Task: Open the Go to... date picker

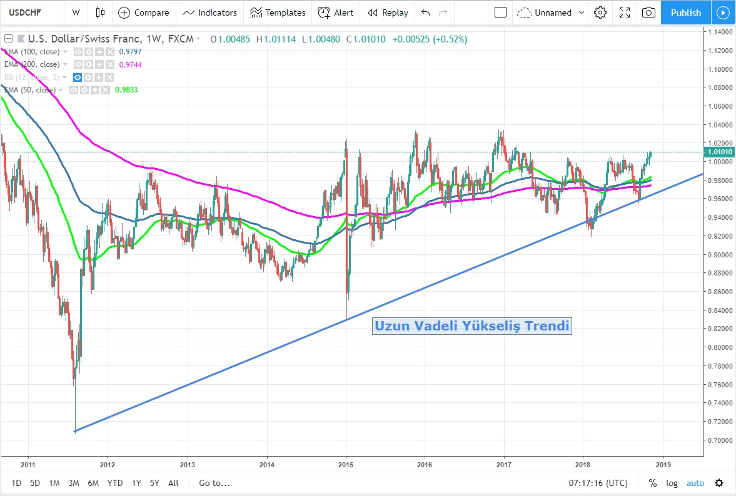Action: (214, 483)
